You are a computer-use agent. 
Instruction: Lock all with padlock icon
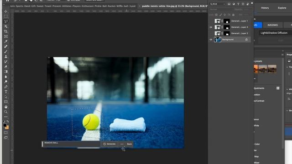pos(233,15)
